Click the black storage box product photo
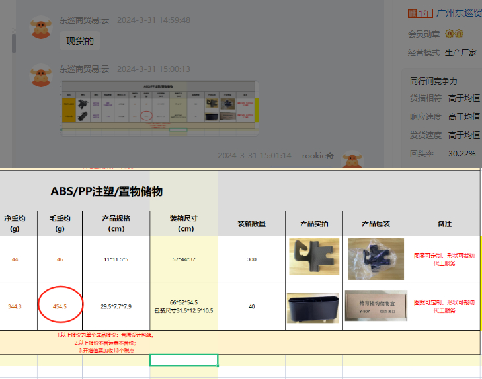The height and width of the screenshot is (379, 482). click(x=313, y=308)
